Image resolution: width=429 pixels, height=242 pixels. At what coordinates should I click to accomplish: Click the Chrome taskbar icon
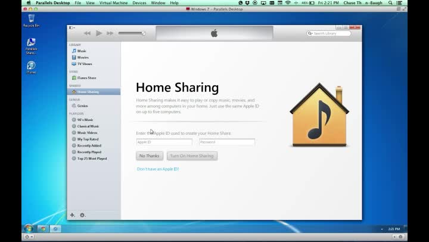pos(43,229)
